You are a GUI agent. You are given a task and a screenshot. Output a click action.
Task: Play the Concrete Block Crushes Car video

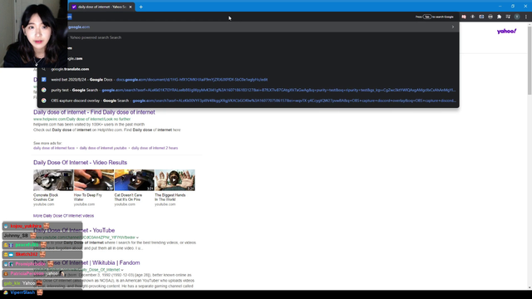(53, 180)
